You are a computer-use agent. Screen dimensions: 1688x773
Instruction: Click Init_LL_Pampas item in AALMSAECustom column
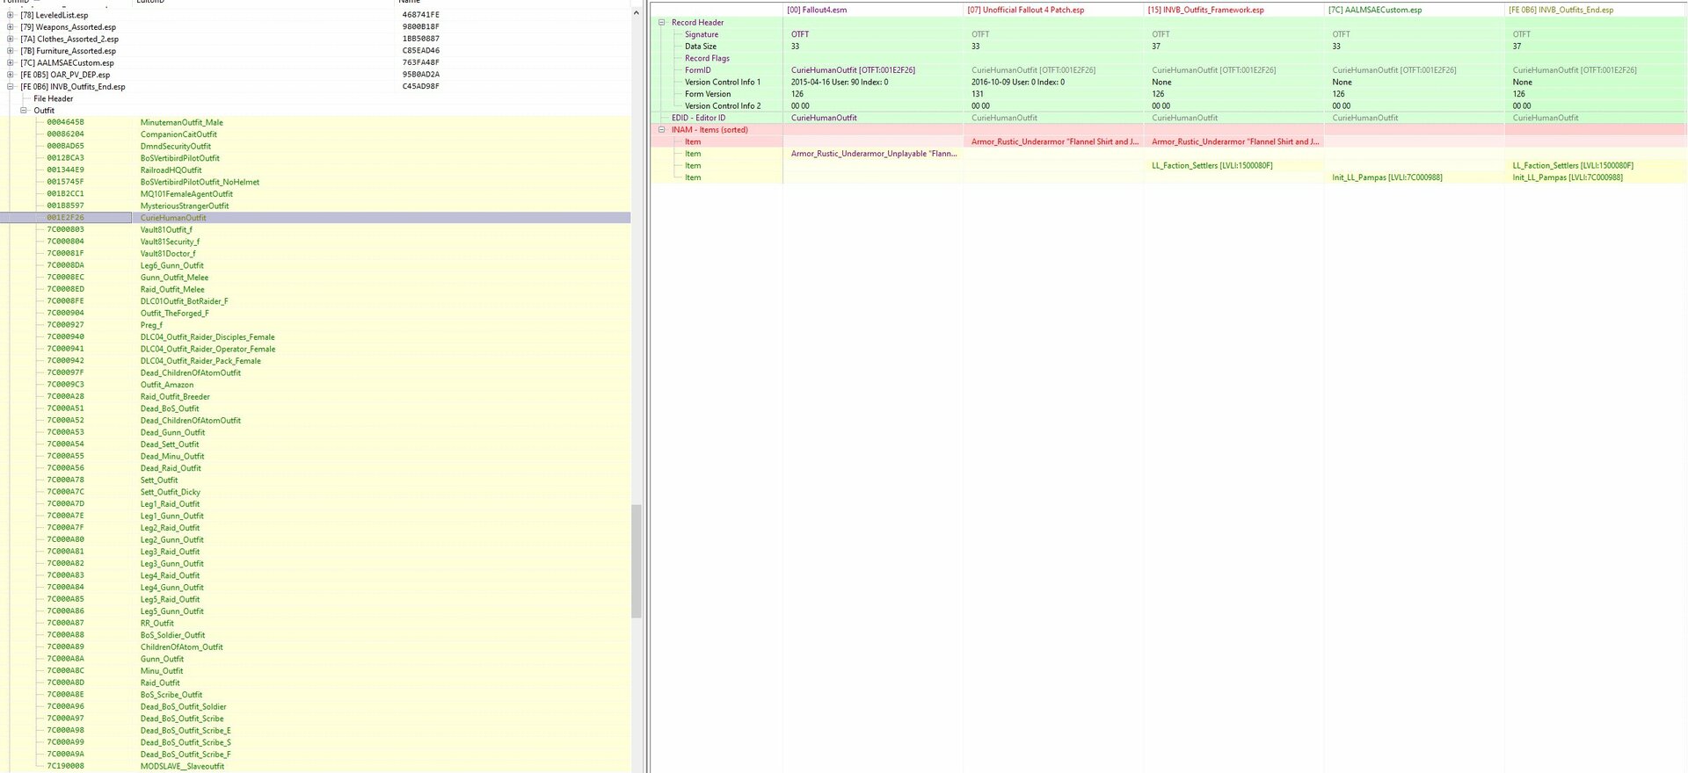(x=1387, y=177)
